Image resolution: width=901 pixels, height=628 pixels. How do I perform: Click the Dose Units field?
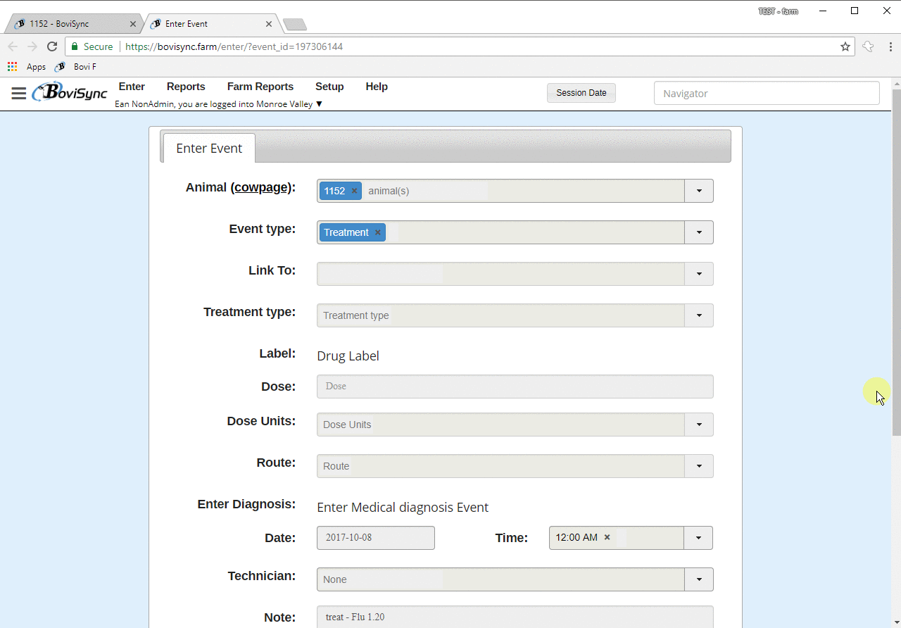pos(500,425)
